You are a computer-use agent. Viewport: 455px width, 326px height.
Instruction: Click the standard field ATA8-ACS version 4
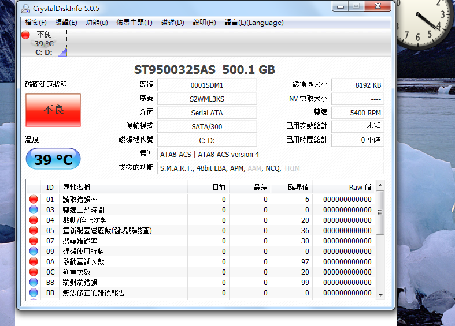pos(271,154)
